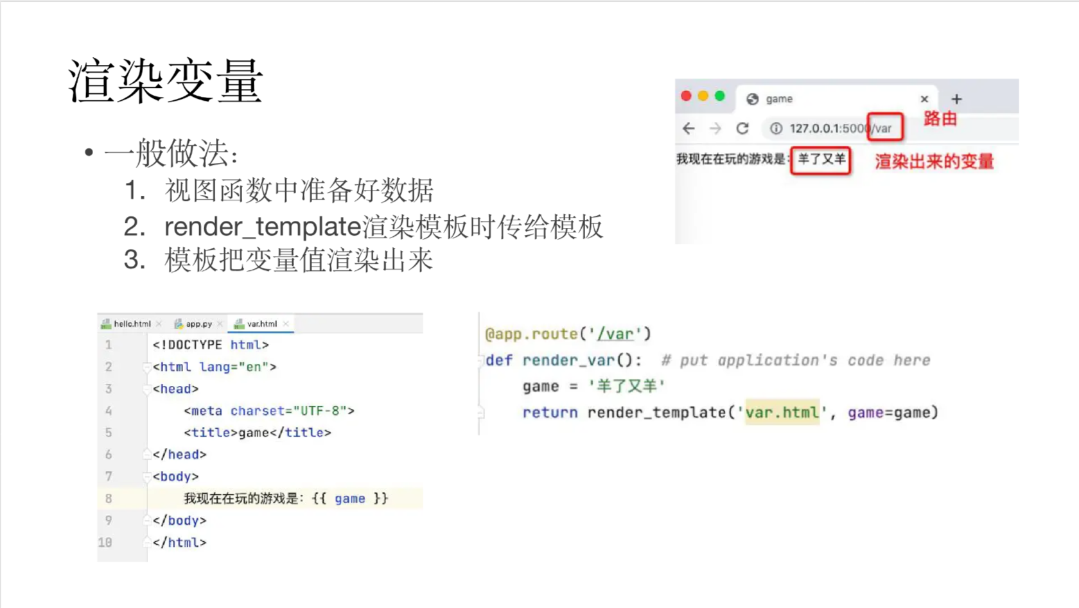The image size is (1079, 608).
Task: Click step 2 render_template渲染模板时传给模板
Action: pos(383,227)
